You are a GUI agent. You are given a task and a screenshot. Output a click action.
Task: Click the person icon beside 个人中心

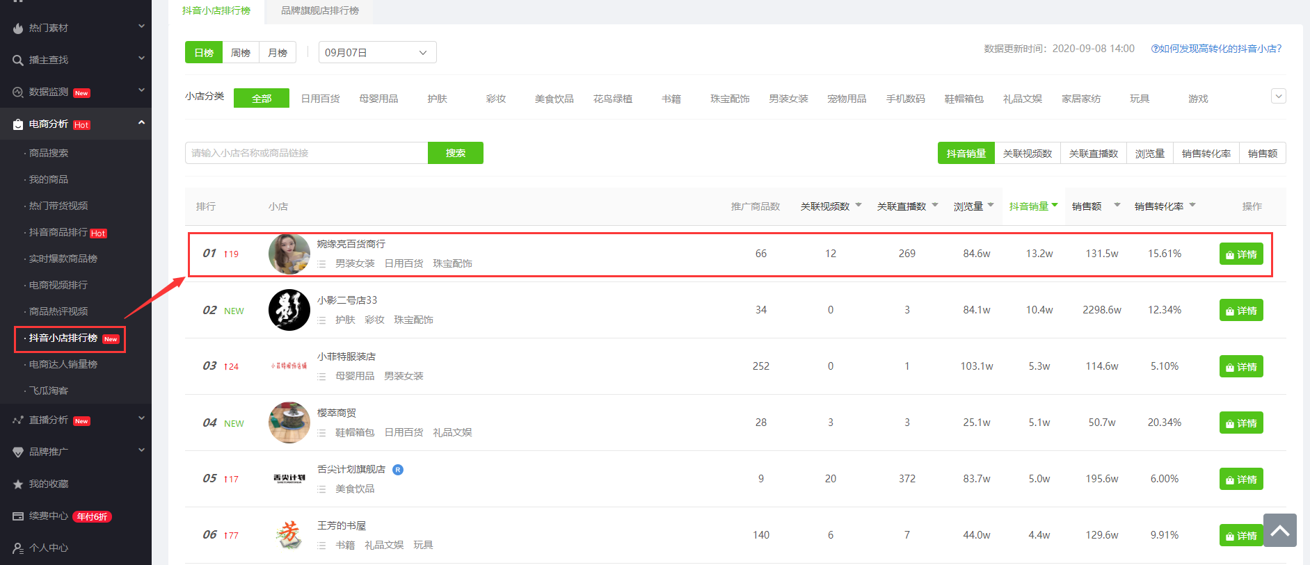(18, 548)
